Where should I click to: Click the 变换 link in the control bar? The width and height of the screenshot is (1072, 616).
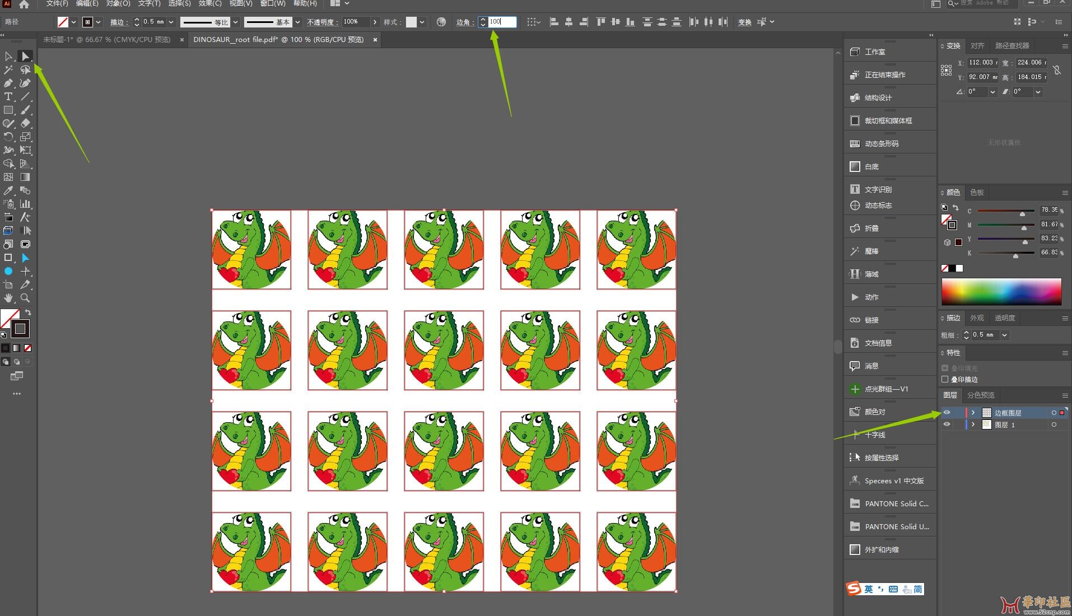tap(744, 22)
